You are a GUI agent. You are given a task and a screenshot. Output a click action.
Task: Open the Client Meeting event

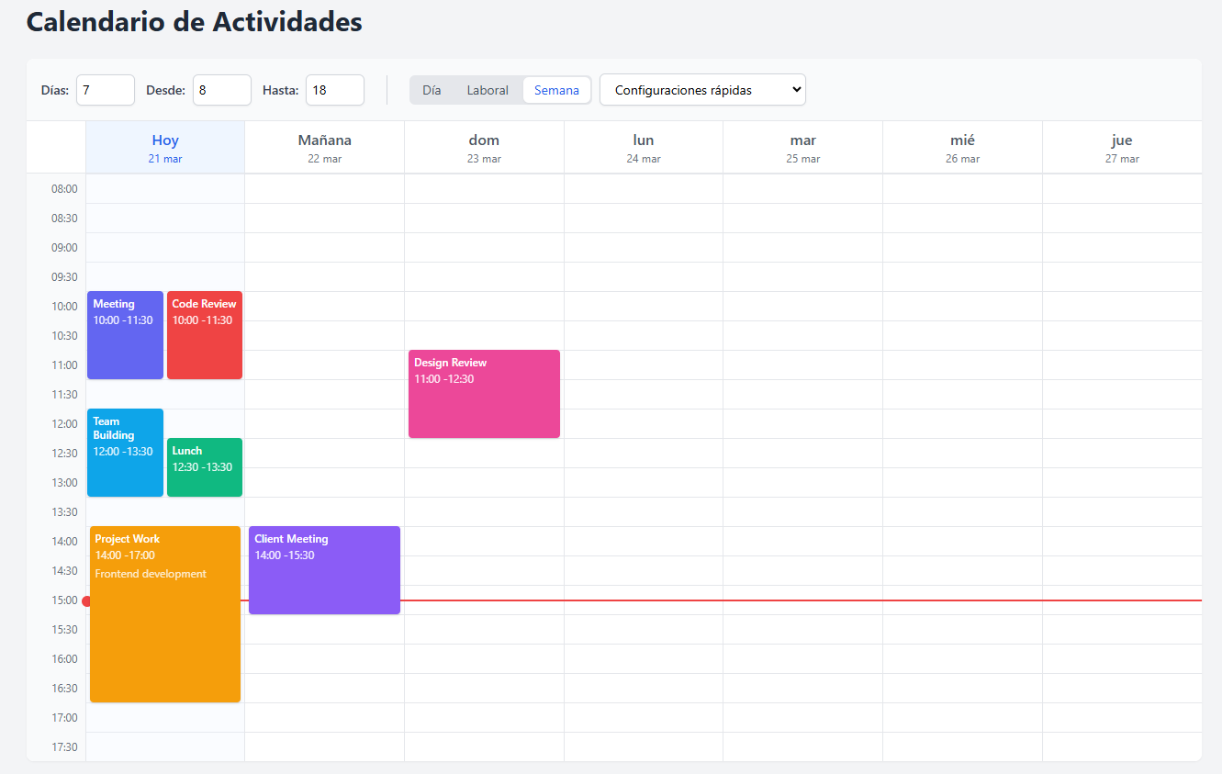pos(324,570)
